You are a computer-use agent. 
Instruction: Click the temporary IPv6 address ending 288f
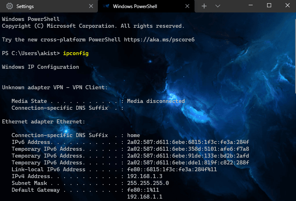pyautogui.click(x=188, y=162)
